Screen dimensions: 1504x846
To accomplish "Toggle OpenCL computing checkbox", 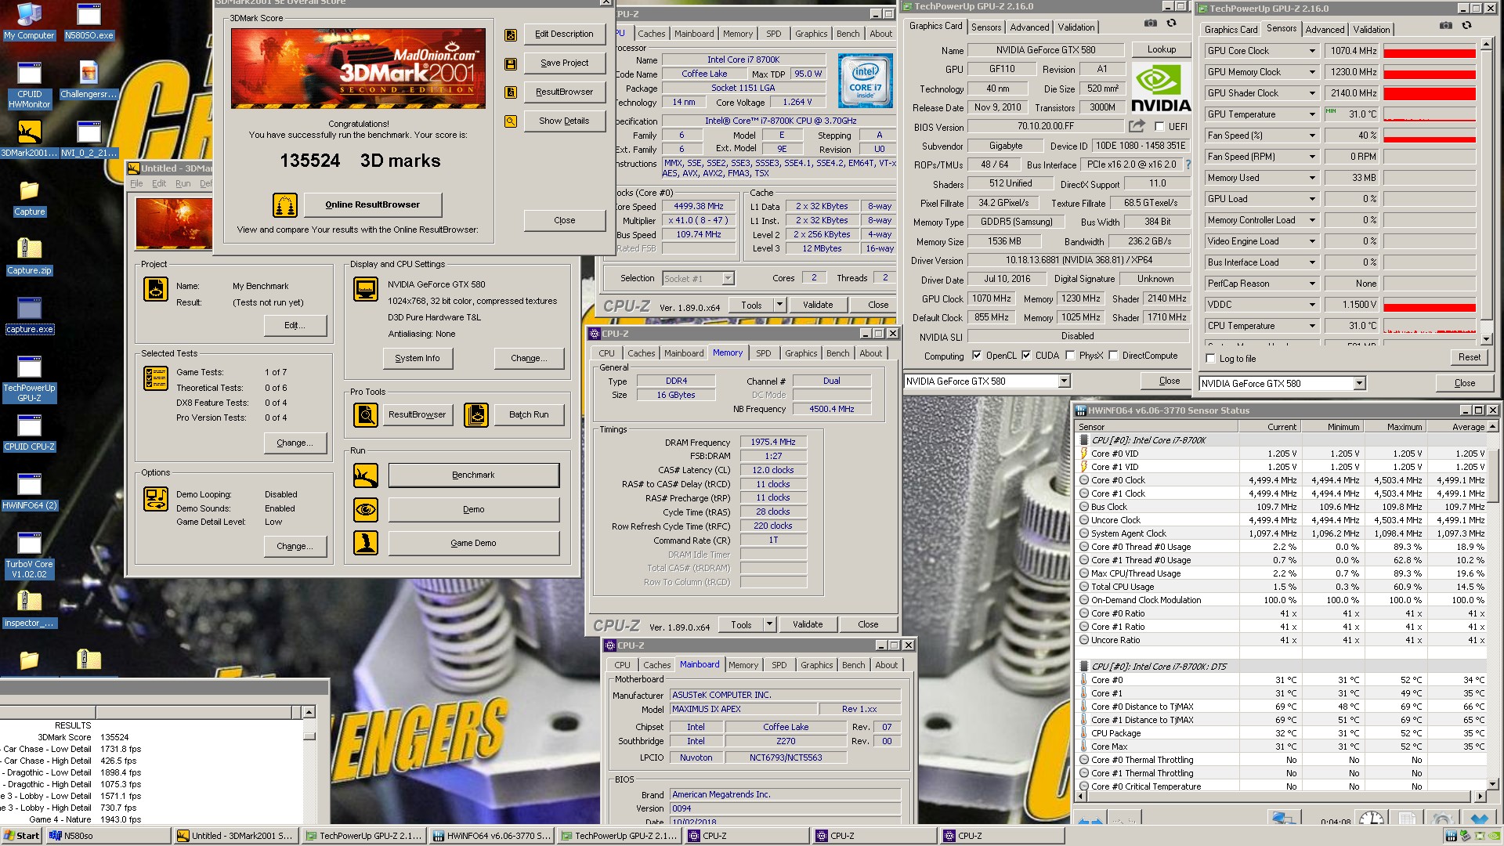I will [977, 356].
